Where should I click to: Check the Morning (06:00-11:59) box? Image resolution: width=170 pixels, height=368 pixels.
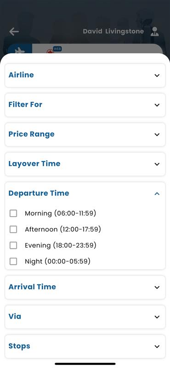(13, 213)
